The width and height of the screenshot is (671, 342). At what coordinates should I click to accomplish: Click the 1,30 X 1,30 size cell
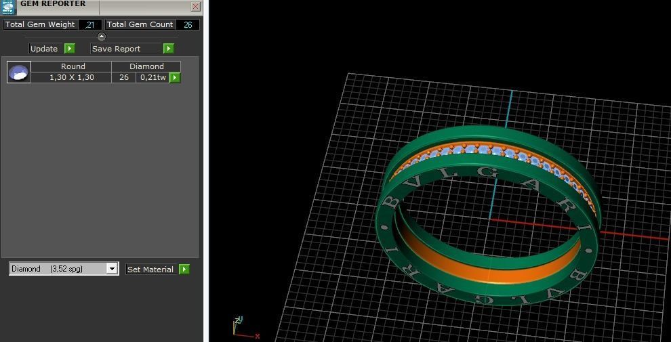[71, 78]
